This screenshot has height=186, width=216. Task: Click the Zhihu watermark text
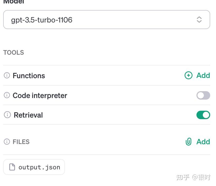193,177
